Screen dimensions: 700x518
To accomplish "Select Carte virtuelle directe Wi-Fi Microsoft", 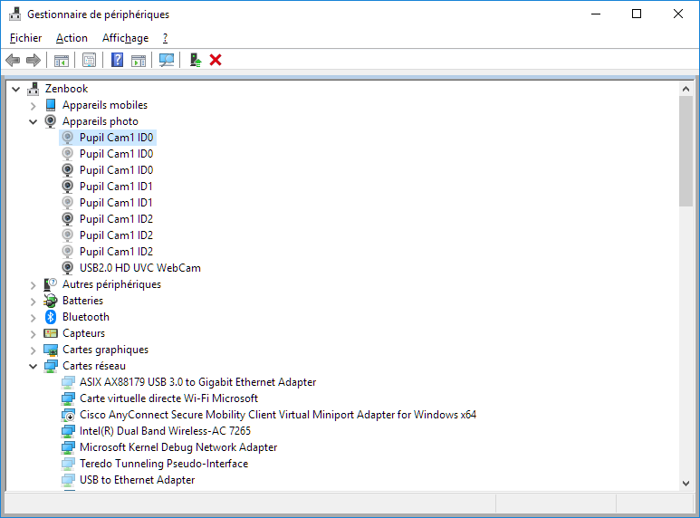I will [x=168, y=398].
